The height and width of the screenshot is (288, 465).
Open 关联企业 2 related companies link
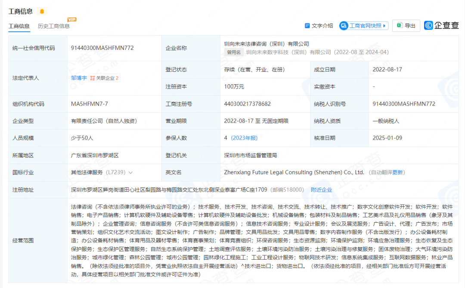107,78
